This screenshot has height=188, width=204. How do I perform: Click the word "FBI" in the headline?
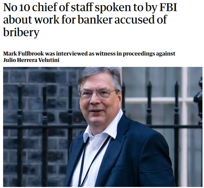point(168,7)
